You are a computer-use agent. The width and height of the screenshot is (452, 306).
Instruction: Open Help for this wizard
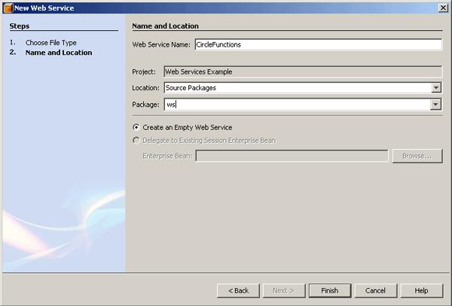421,291
